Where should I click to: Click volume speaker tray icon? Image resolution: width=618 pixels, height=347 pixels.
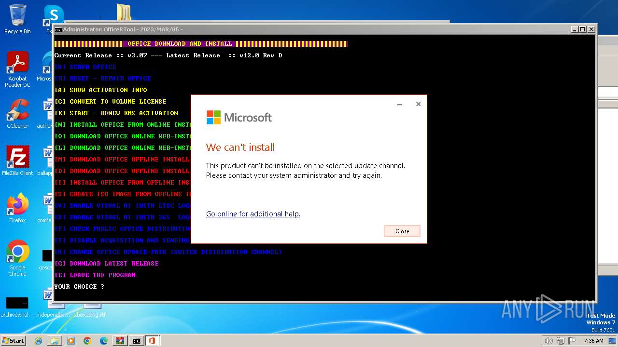tap(548, 341)
